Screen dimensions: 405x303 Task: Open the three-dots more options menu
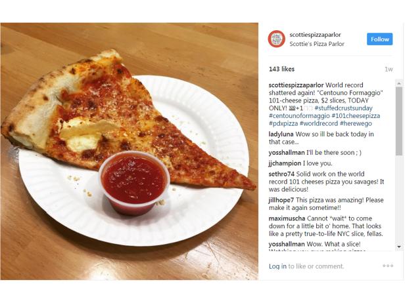[x=388, y=266]
